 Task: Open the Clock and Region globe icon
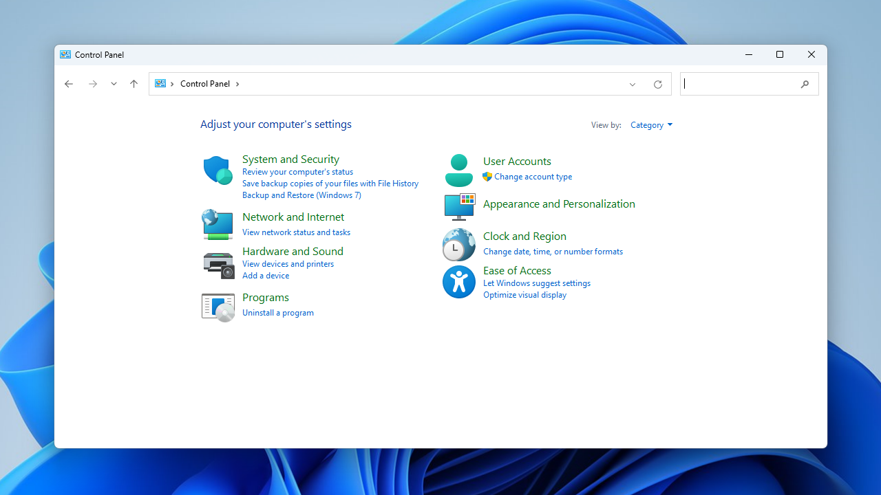[459, 245]
